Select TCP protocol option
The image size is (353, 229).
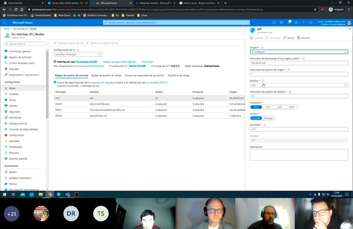pos(268,107)
